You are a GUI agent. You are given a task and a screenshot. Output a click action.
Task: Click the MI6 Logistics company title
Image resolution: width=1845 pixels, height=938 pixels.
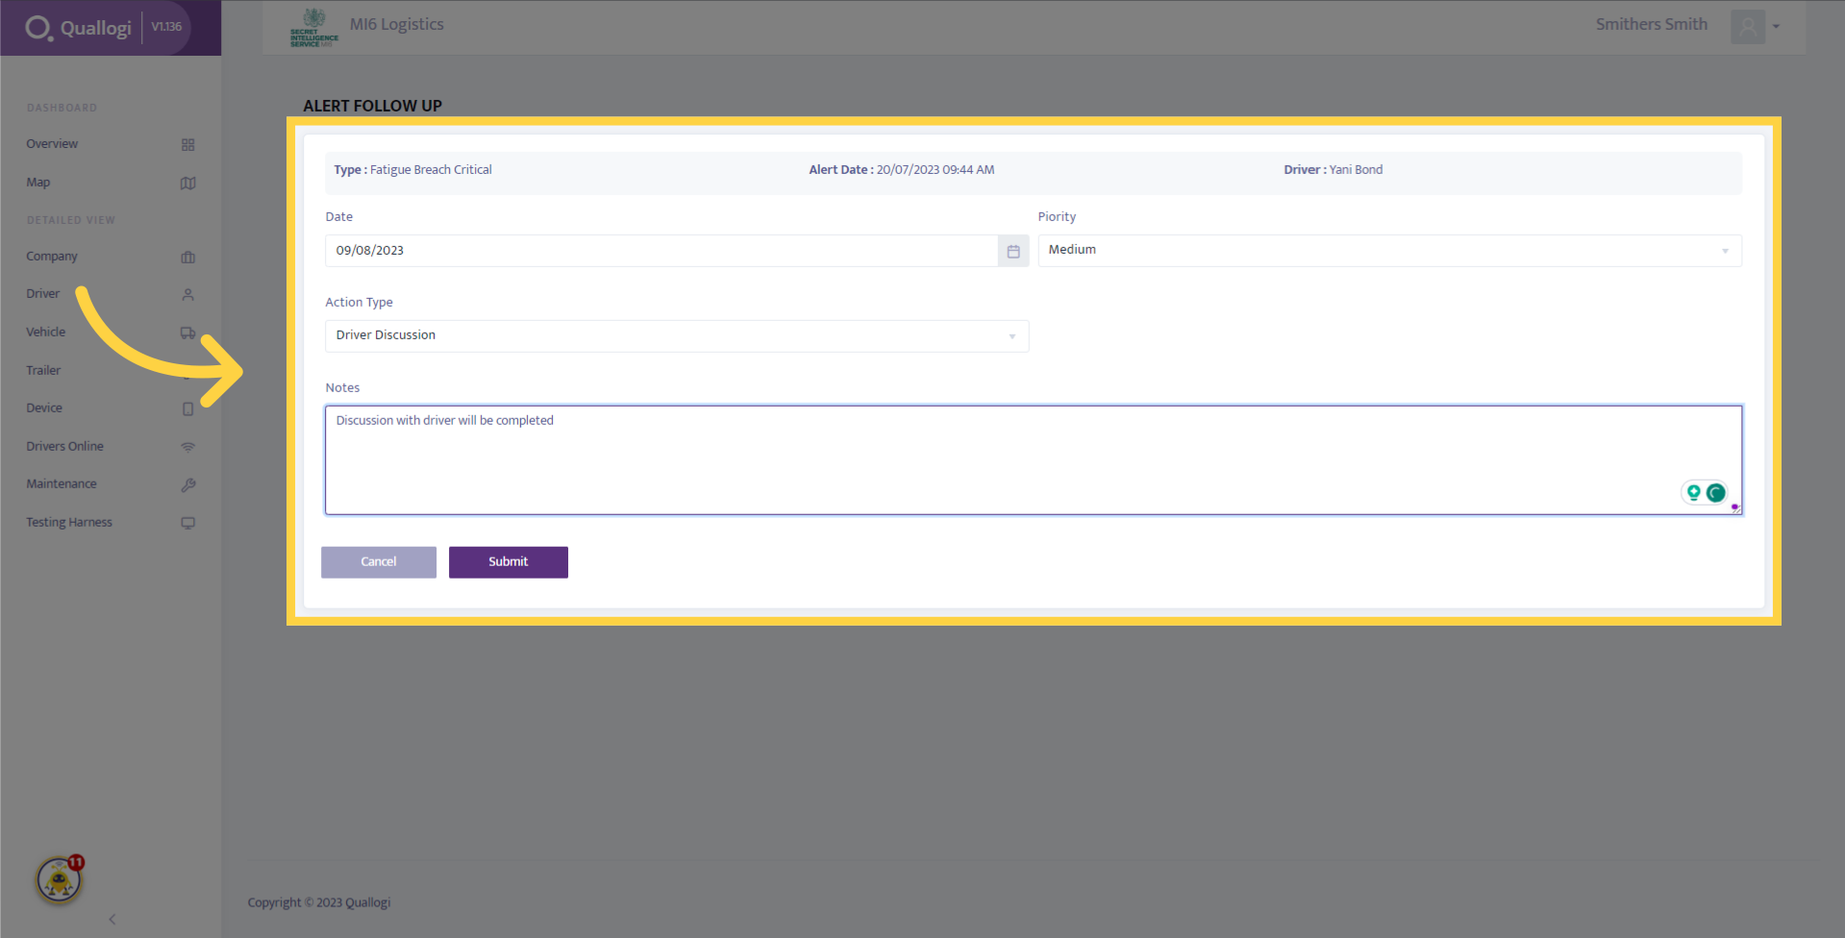tap(397, 25)
